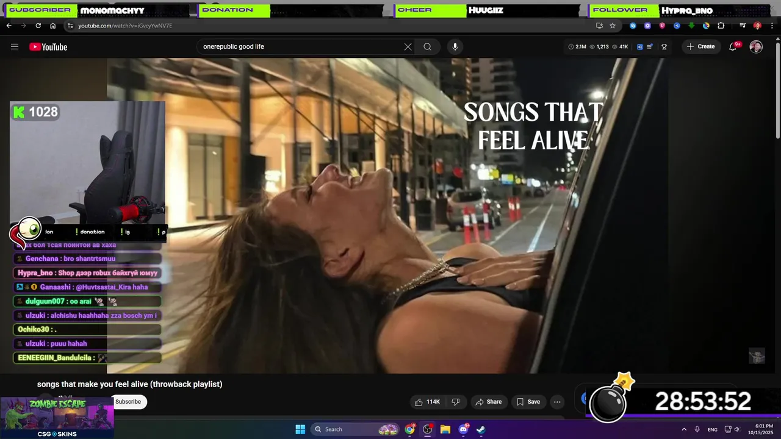
Task: Click Create button in YouTube header
Action: pos(701,47)
